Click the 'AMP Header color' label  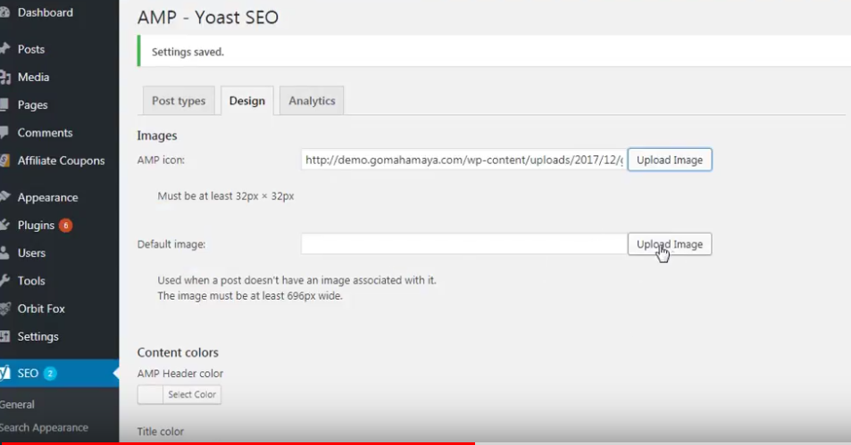coord(180,374)
